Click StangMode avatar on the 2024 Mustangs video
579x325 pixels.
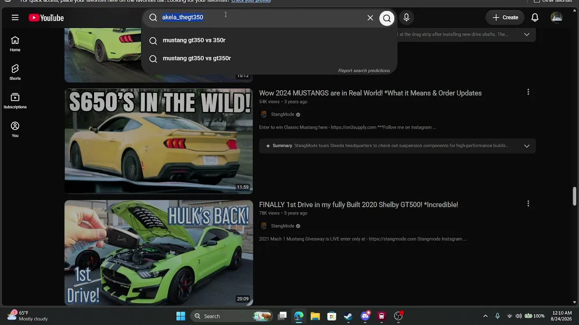coord(264,115)
